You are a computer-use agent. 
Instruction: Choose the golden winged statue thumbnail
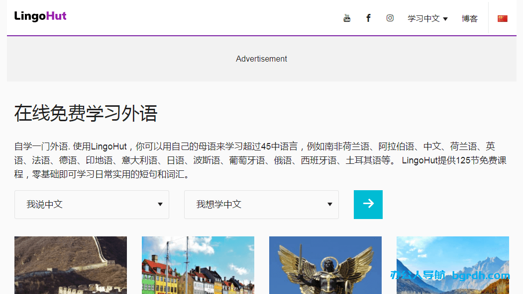coord(325,265)
